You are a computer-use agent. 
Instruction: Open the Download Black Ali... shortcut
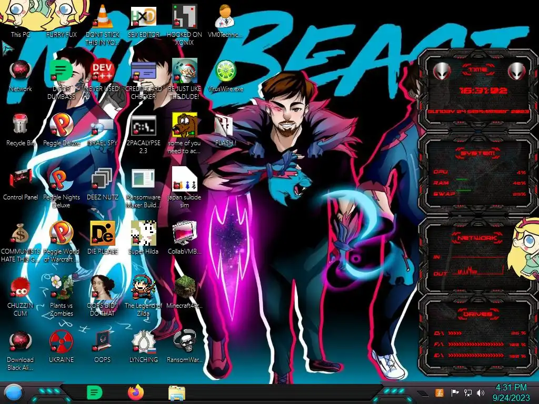click(21, 350)
